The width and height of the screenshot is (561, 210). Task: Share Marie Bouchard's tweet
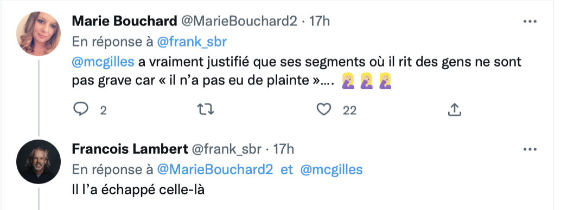[x=454, y=110]
